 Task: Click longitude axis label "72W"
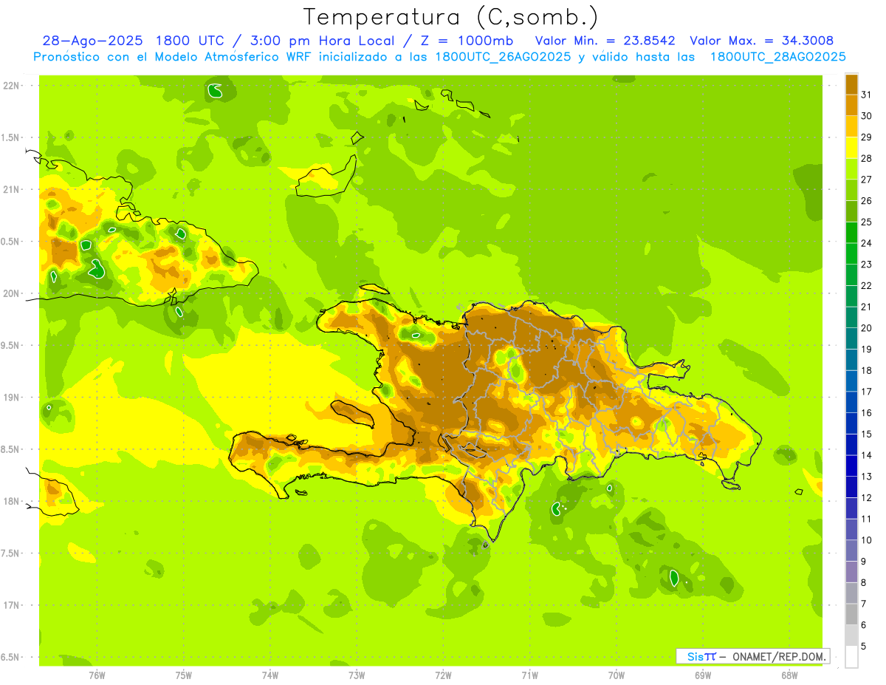443,674
